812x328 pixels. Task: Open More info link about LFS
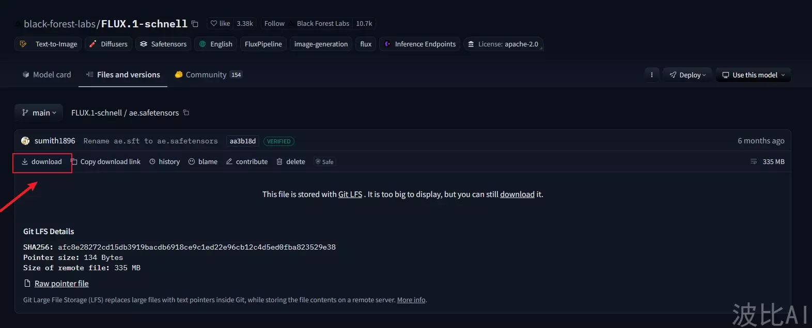pyautogui.click(x=411, y=300)
